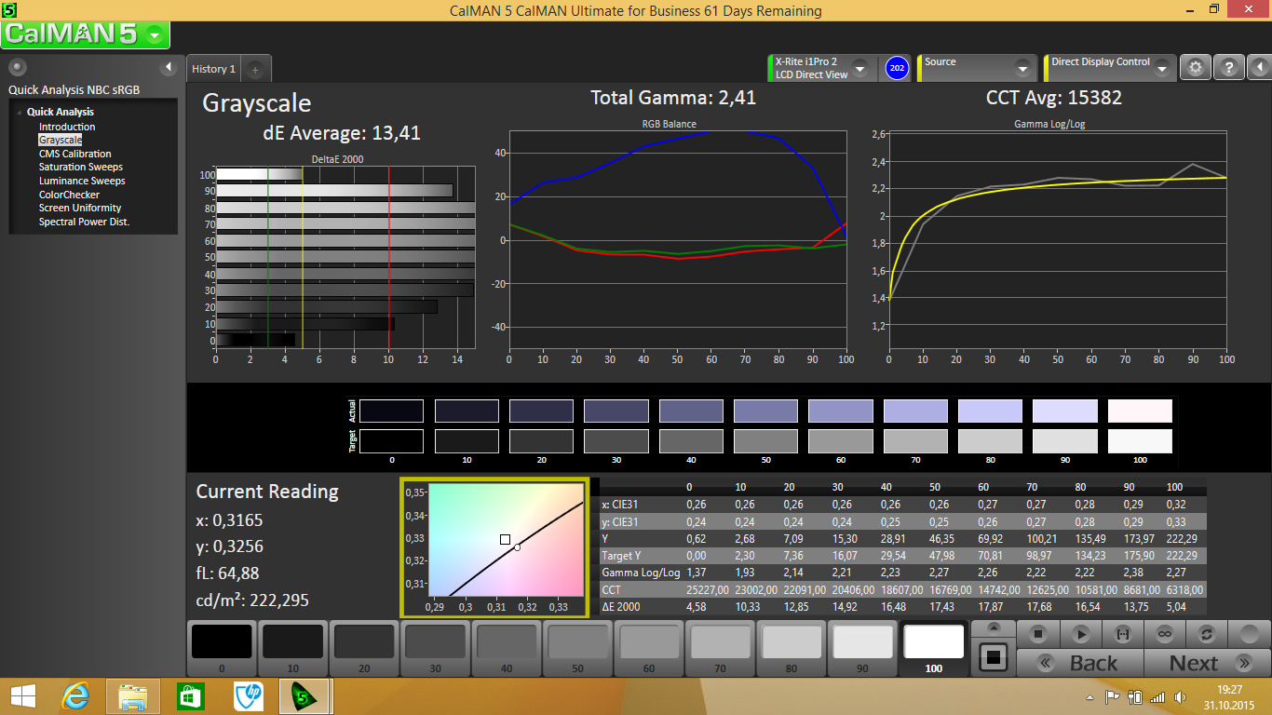Open the Windows Start button
The image size is (1272, 715).
(23, 696)
